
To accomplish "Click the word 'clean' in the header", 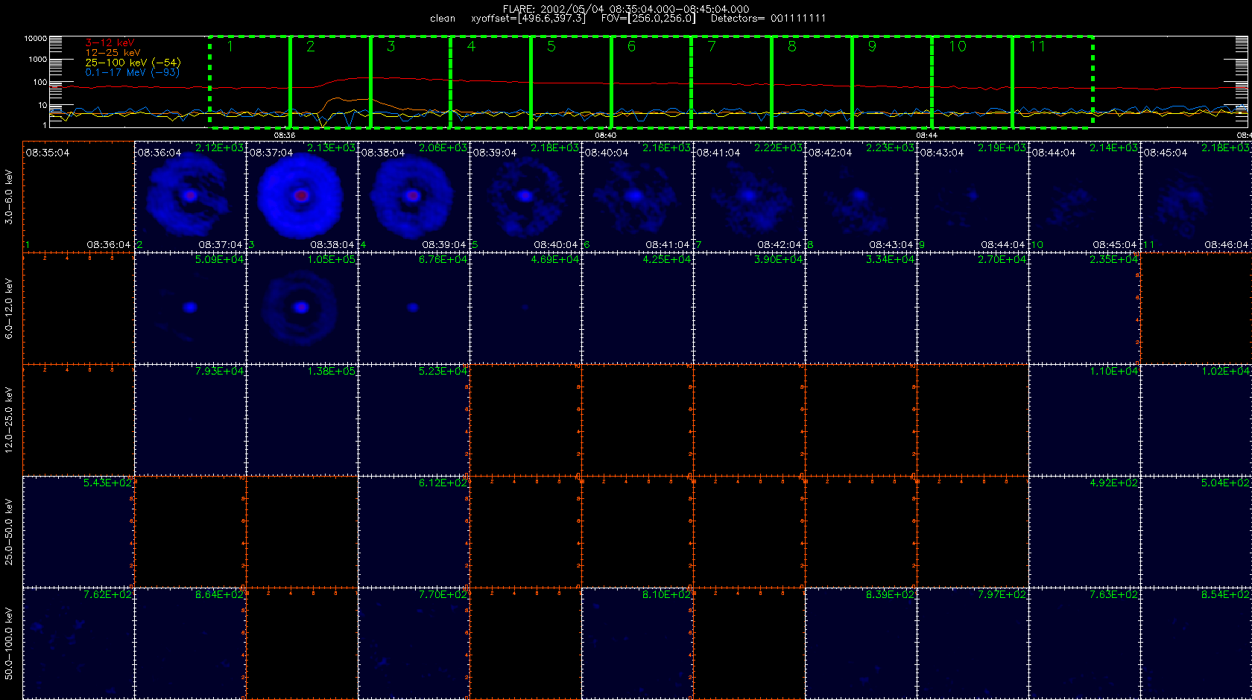I will (443, 19).
